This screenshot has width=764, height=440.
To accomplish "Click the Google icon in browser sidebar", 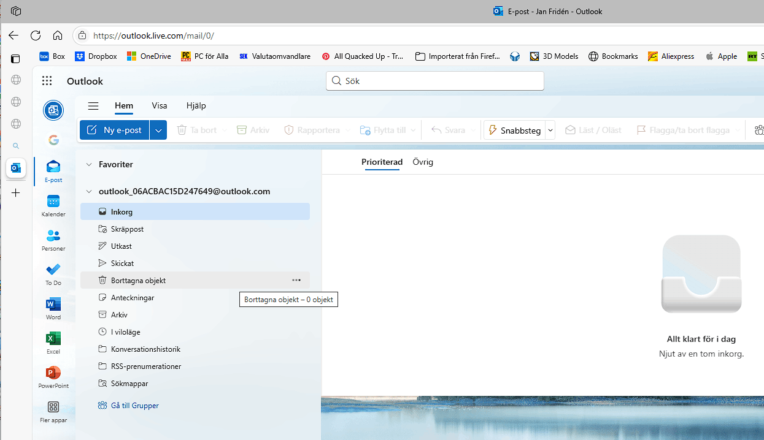I will point(53,140).
